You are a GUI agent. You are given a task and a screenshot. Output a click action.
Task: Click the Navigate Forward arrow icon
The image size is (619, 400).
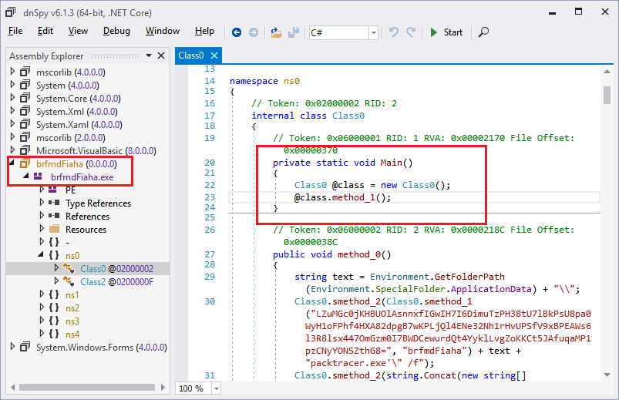(x=253, y=32)
